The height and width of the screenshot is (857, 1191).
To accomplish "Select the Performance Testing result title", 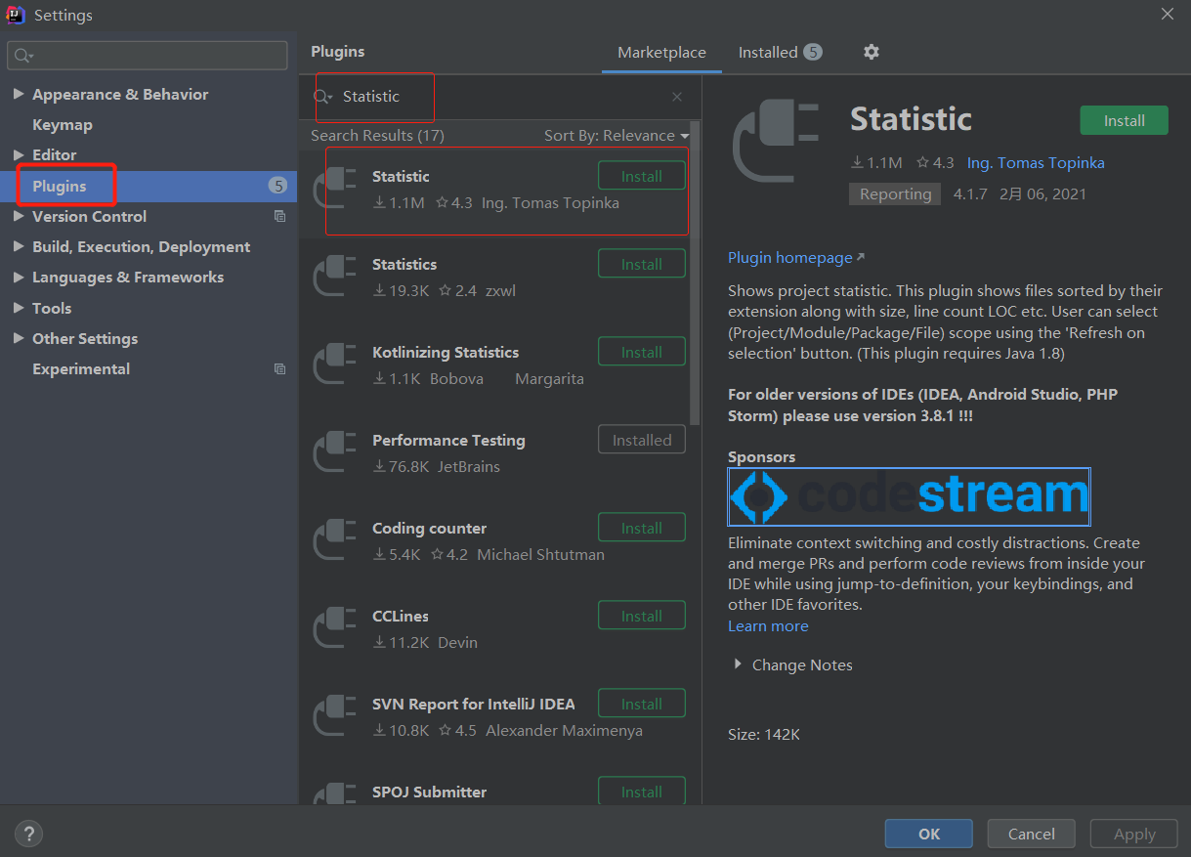I will click(448, 440).
